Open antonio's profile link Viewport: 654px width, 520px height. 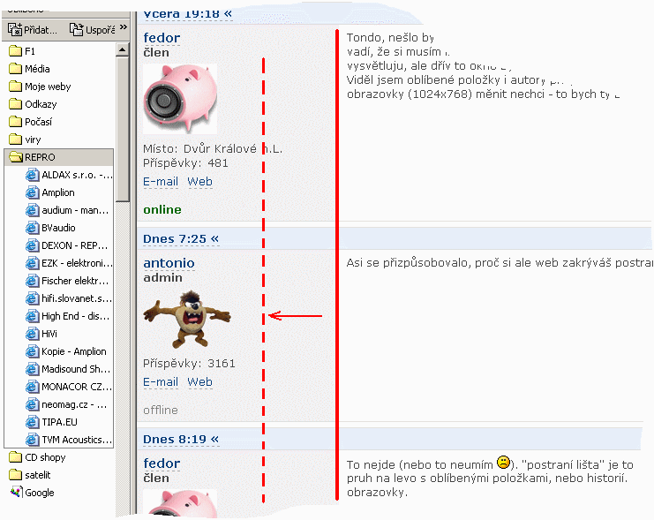tap(169, 263)
